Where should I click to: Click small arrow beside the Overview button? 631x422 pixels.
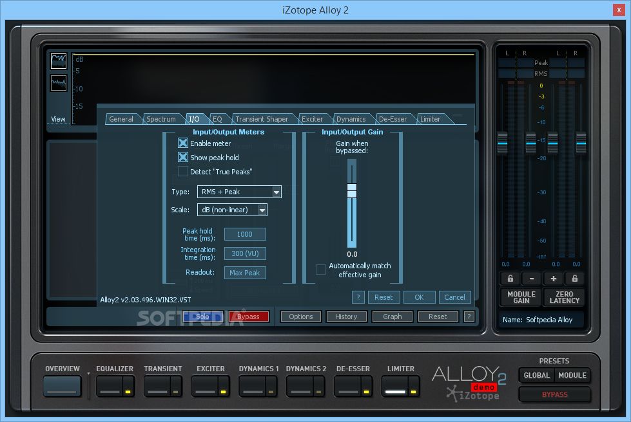coord(88,374)
